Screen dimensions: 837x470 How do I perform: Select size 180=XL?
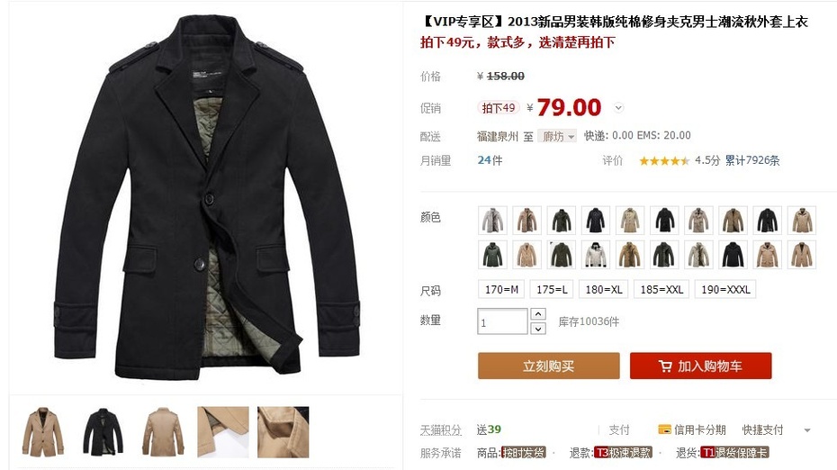point(604,290)
